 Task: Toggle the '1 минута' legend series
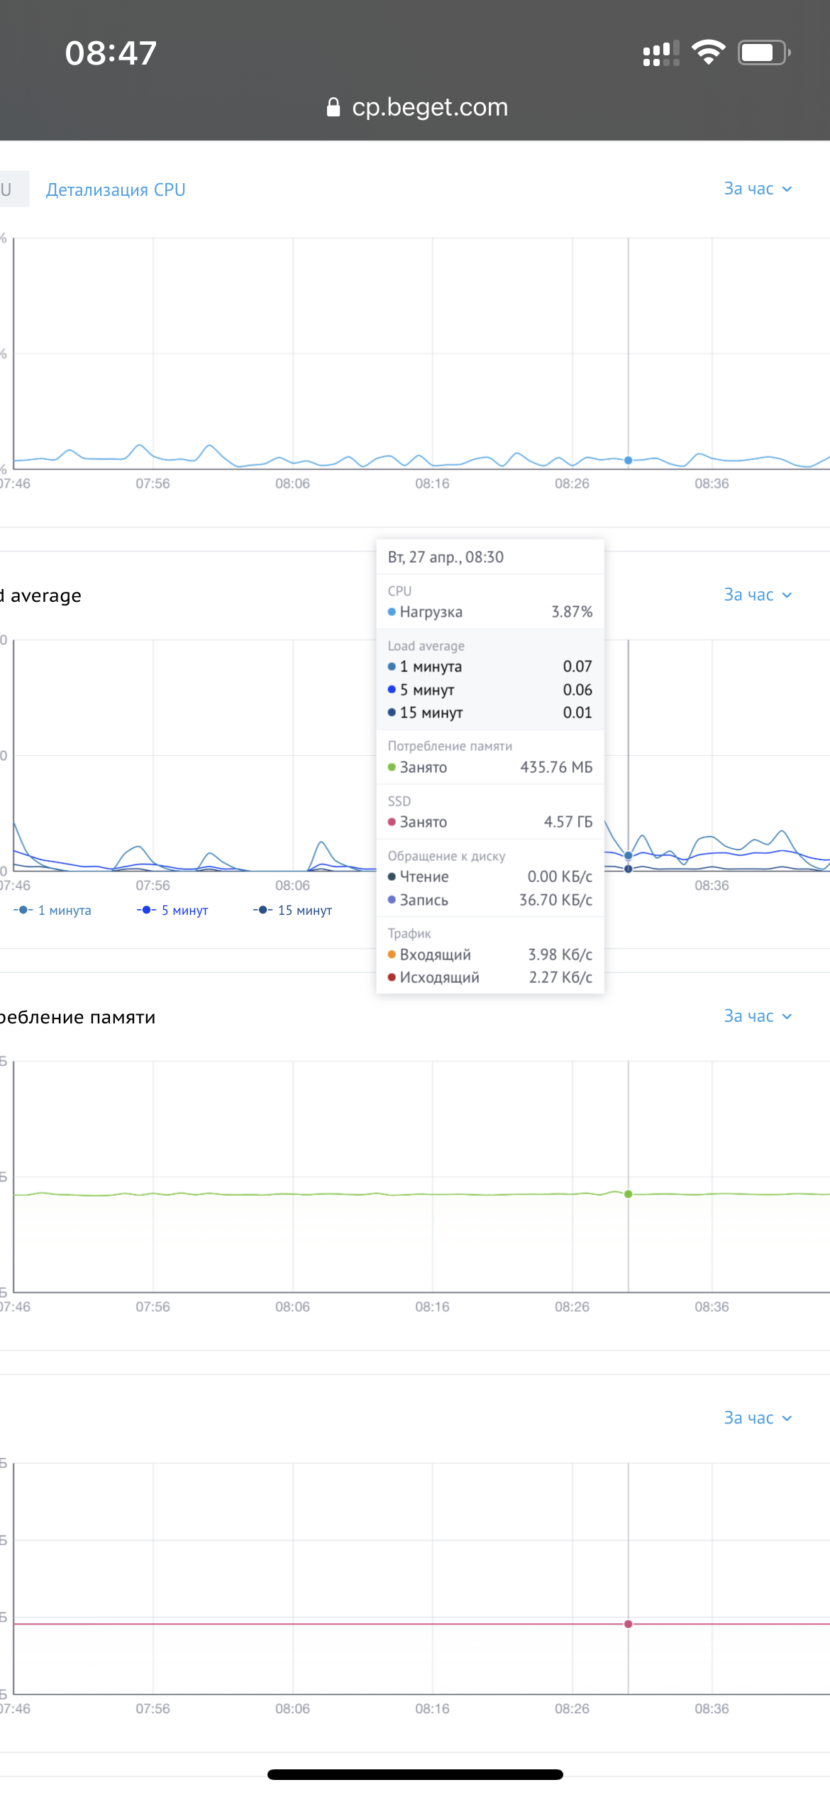click(x=52, y=910)
